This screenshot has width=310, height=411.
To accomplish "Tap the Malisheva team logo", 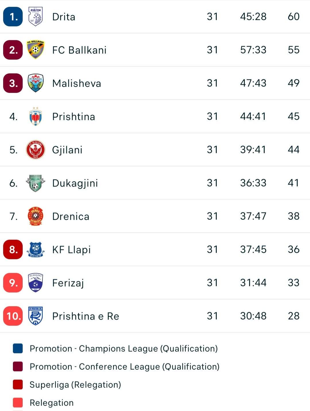I will click(35, 83).
